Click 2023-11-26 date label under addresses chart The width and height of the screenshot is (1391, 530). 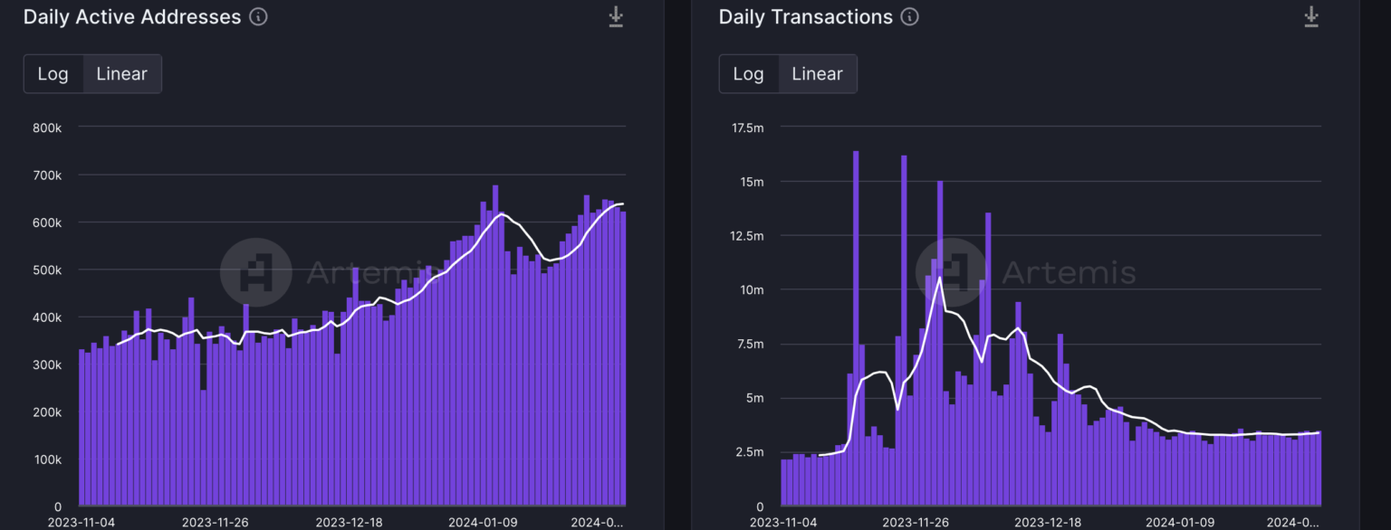click(x=215, y=522)
